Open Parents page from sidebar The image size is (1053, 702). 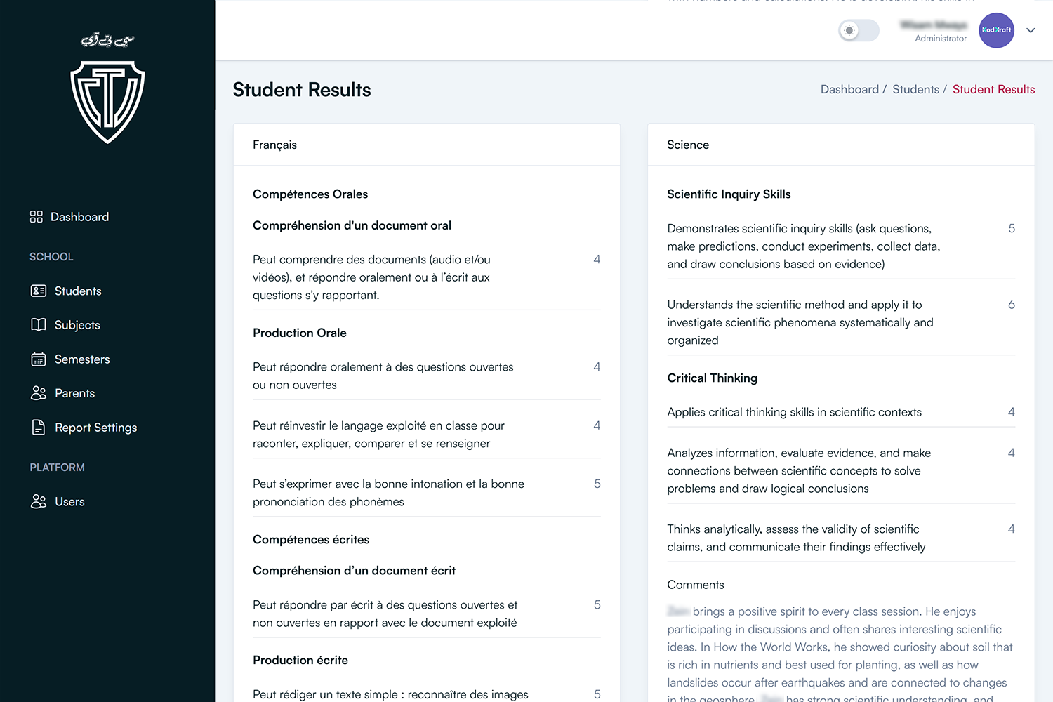pyautogui.click(x=74, y=393)
